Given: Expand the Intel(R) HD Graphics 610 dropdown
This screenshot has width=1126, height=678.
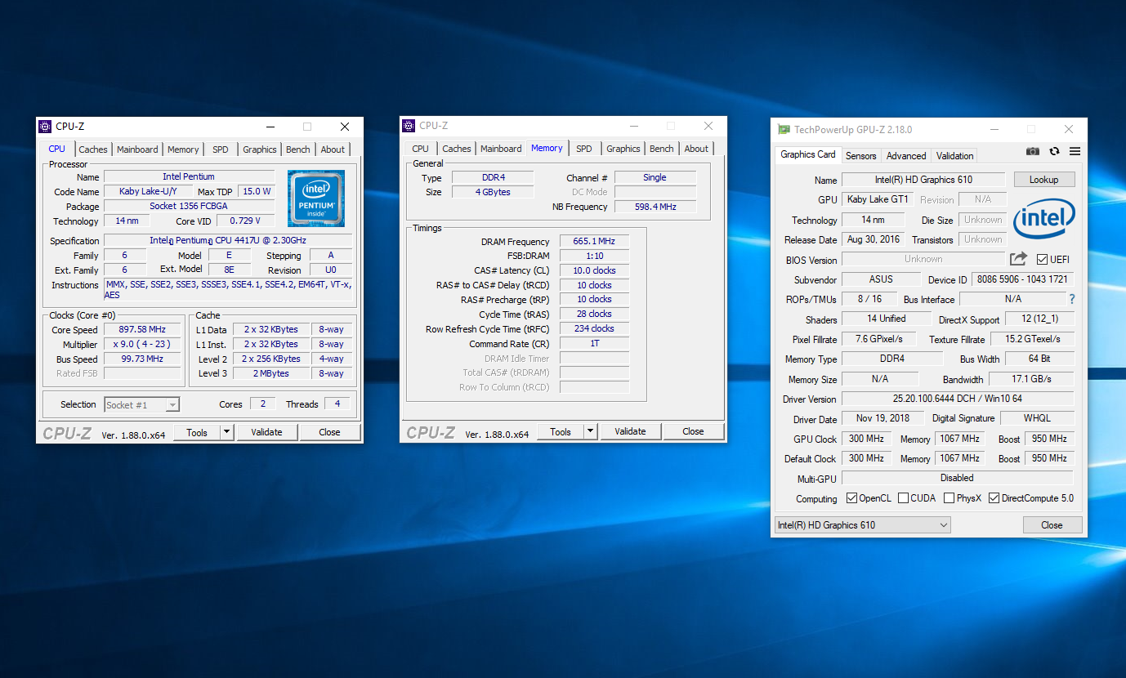Looking at the screenshot, I should click(x=944, y=525).
